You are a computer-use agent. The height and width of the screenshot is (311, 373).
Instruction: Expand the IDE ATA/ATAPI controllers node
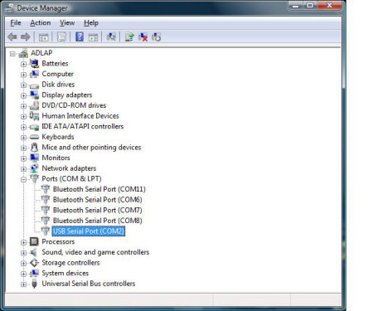pos(23,127)
